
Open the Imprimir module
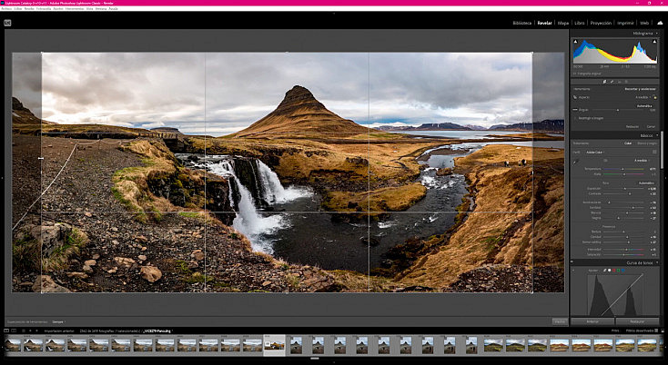coord(626,23)
